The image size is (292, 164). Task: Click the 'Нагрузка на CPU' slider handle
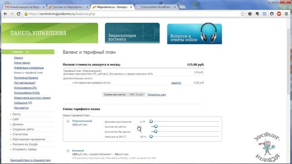(x=151, y=137)
